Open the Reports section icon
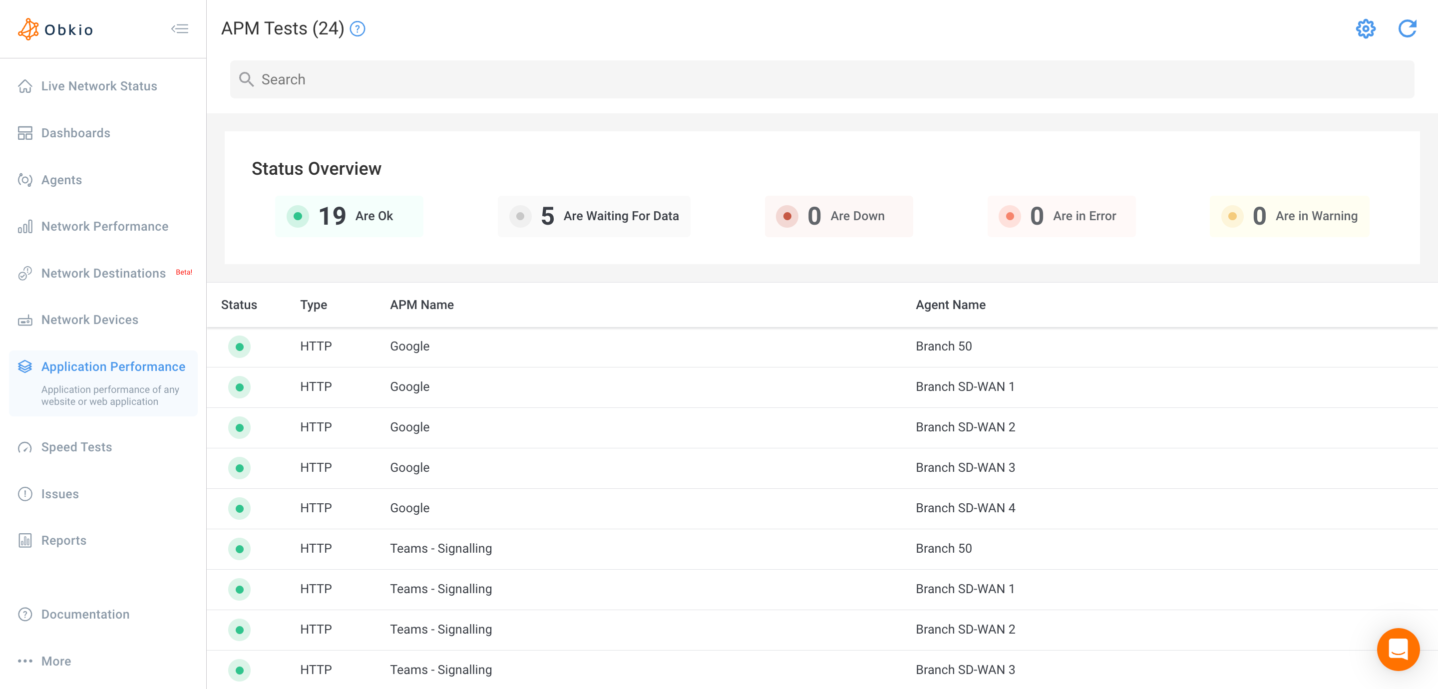This screenshot has width=1438, height=689. click(25, 540)
